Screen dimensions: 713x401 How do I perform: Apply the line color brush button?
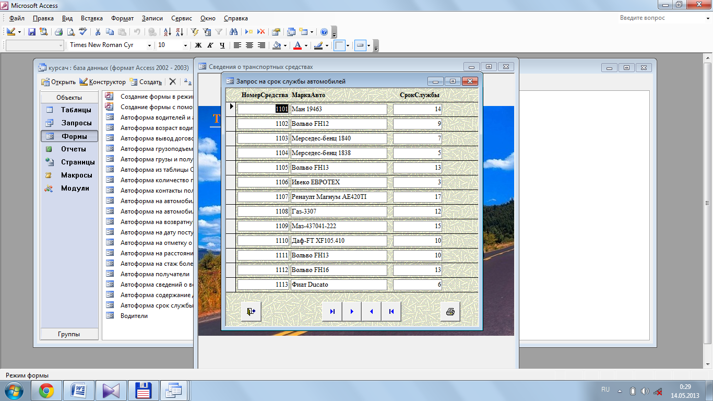(319, 45)
